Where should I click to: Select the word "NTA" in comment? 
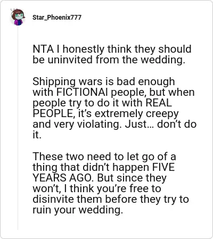tap(43, 49)
